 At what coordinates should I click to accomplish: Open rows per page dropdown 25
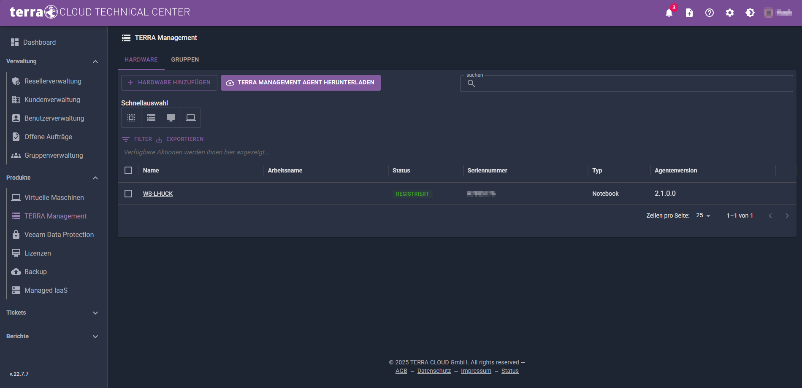point(703,216)
